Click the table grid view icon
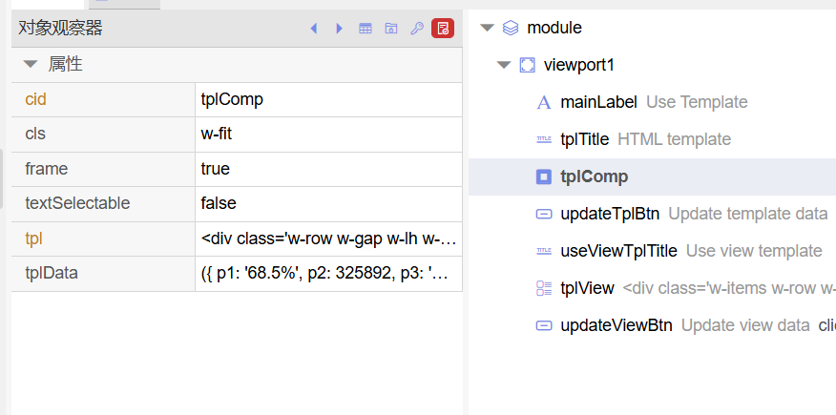 (x=366, y=29)
